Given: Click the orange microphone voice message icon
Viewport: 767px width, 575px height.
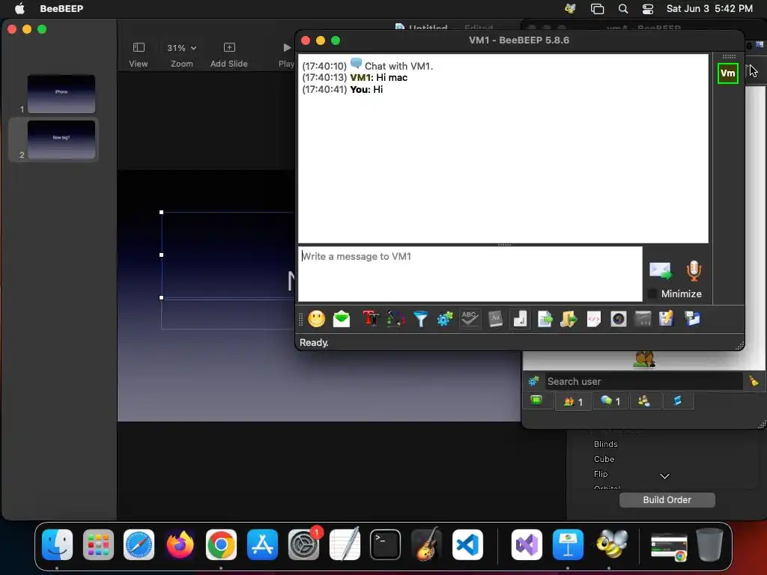Looking at the screenshot, I should [x=694, y=271].
